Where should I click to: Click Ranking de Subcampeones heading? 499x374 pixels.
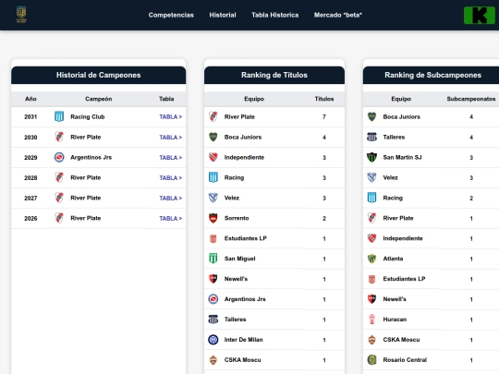click(x=432, y=75)
